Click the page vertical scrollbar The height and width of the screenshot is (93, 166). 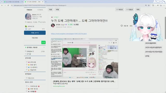click(165, 28)
